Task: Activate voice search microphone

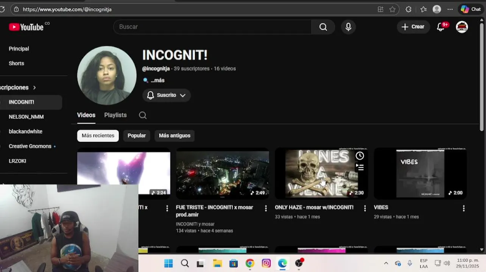Action: pos(348,27)
